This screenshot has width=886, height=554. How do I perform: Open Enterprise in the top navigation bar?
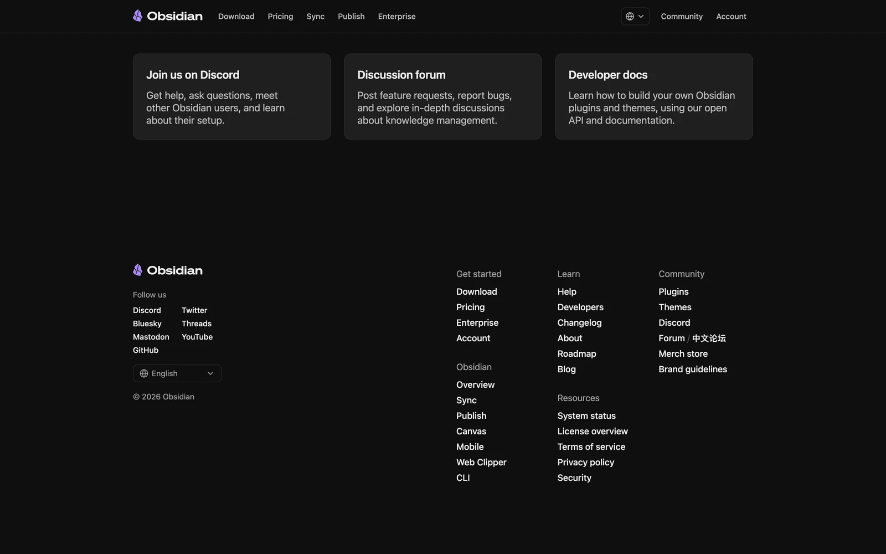[x=396, y=17]
